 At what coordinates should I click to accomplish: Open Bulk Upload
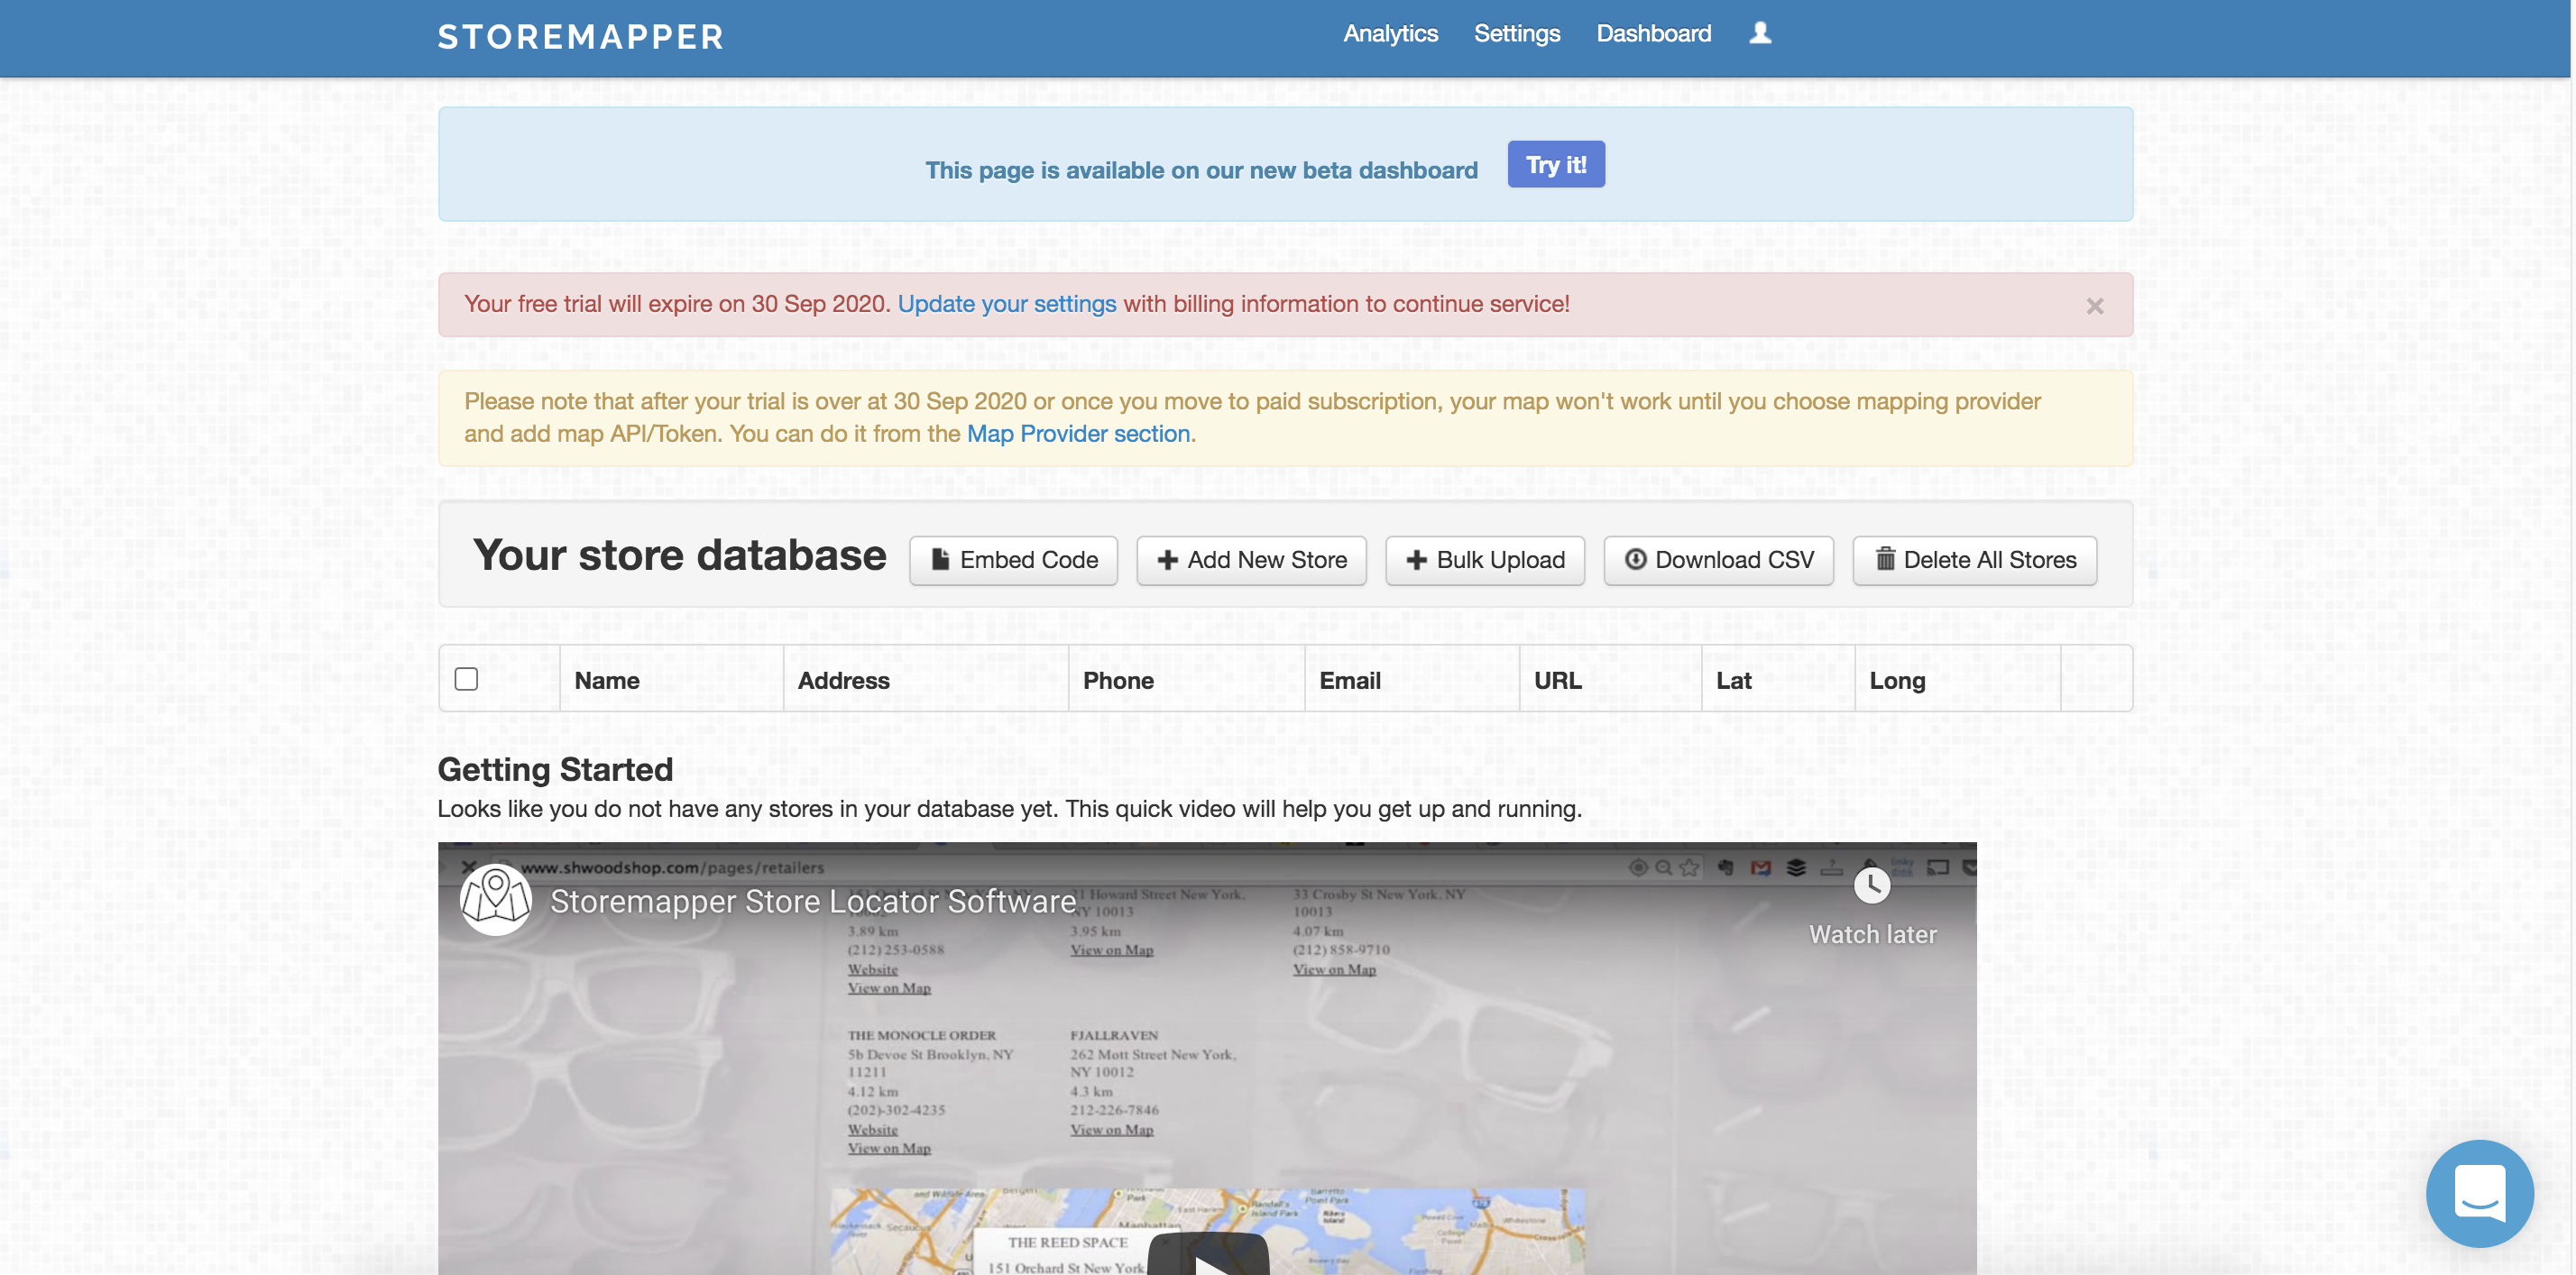pyautogui.click(x=1485, y=560)
